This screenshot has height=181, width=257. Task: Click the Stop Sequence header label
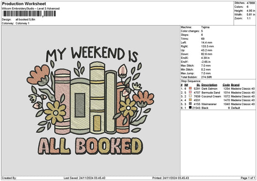pyautogui.click(x=191, y=80)
